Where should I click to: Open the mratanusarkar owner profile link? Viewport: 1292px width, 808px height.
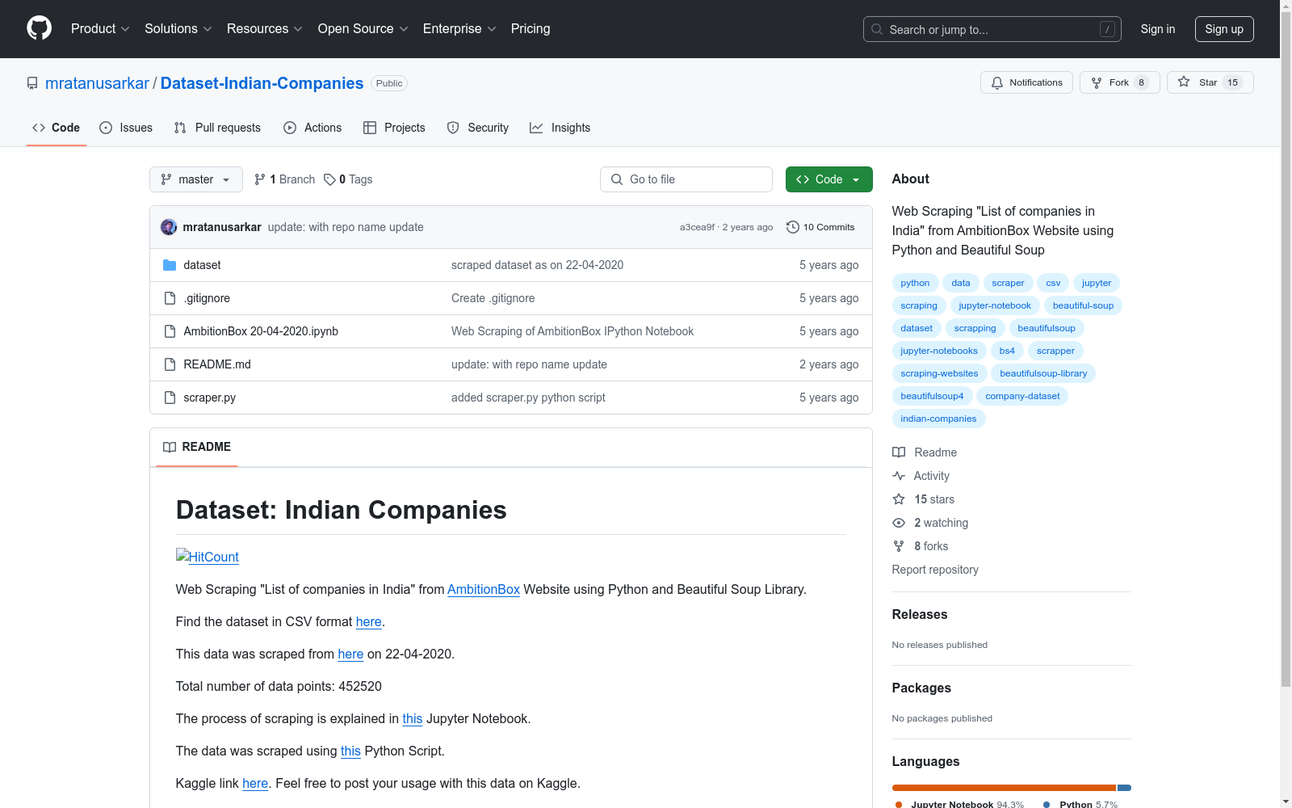pos(97,83)
